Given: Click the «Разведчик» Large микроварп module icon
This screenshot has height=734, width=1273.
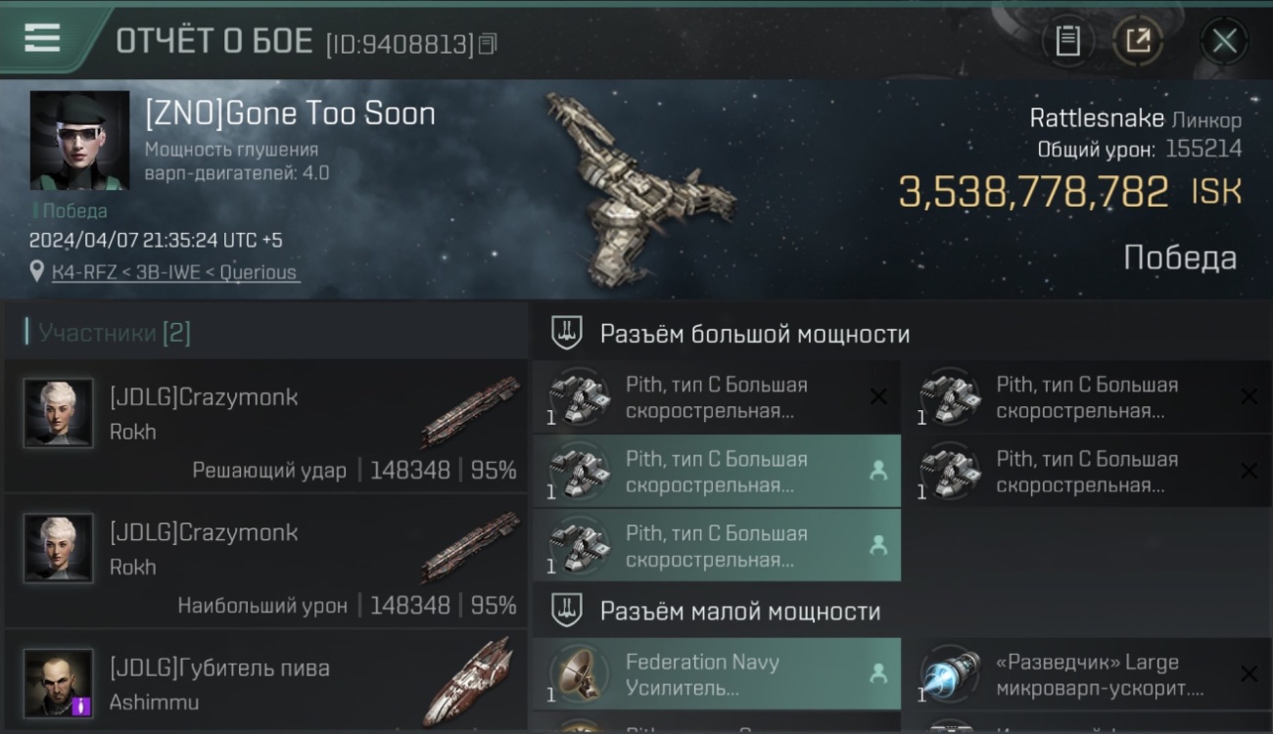Looking at the screenshot, I should 951,674.
